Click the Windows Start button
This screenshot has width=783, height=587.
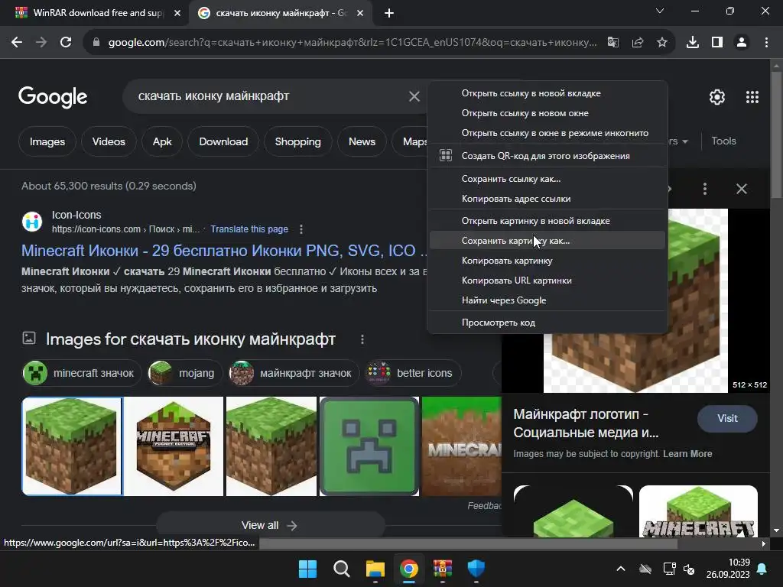[307, 569]
